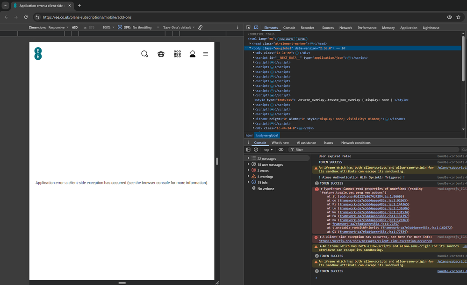Close the Application error browser tab
Screen dimensions: 467x285
point(69,5)
